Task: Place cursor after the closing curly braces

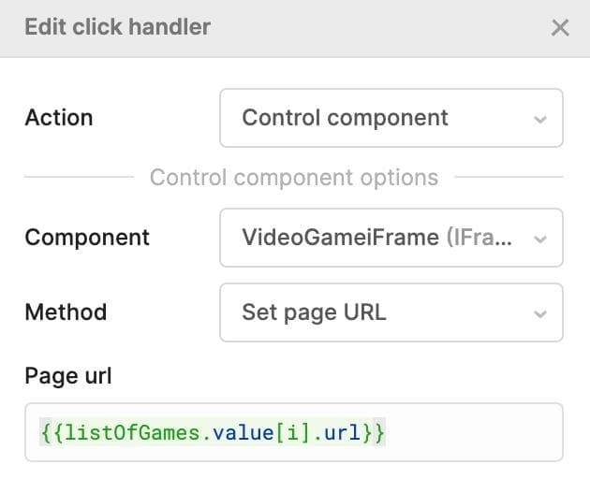Action: (x=386, y=433)
